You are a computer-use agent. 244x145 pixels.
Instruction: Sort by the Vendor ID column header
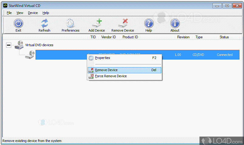pos(109,37)
